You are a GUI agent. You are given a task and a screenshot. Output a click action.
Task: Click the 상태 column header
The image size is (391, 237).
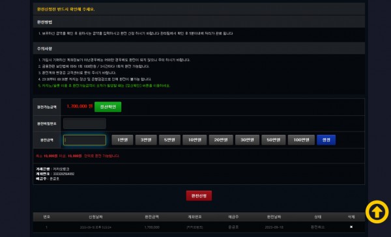point(317,217)
